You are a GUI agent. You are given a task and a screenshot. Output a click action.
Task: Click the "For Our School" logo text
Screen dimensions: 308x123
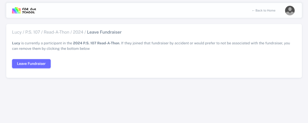[x=29, y=10]
